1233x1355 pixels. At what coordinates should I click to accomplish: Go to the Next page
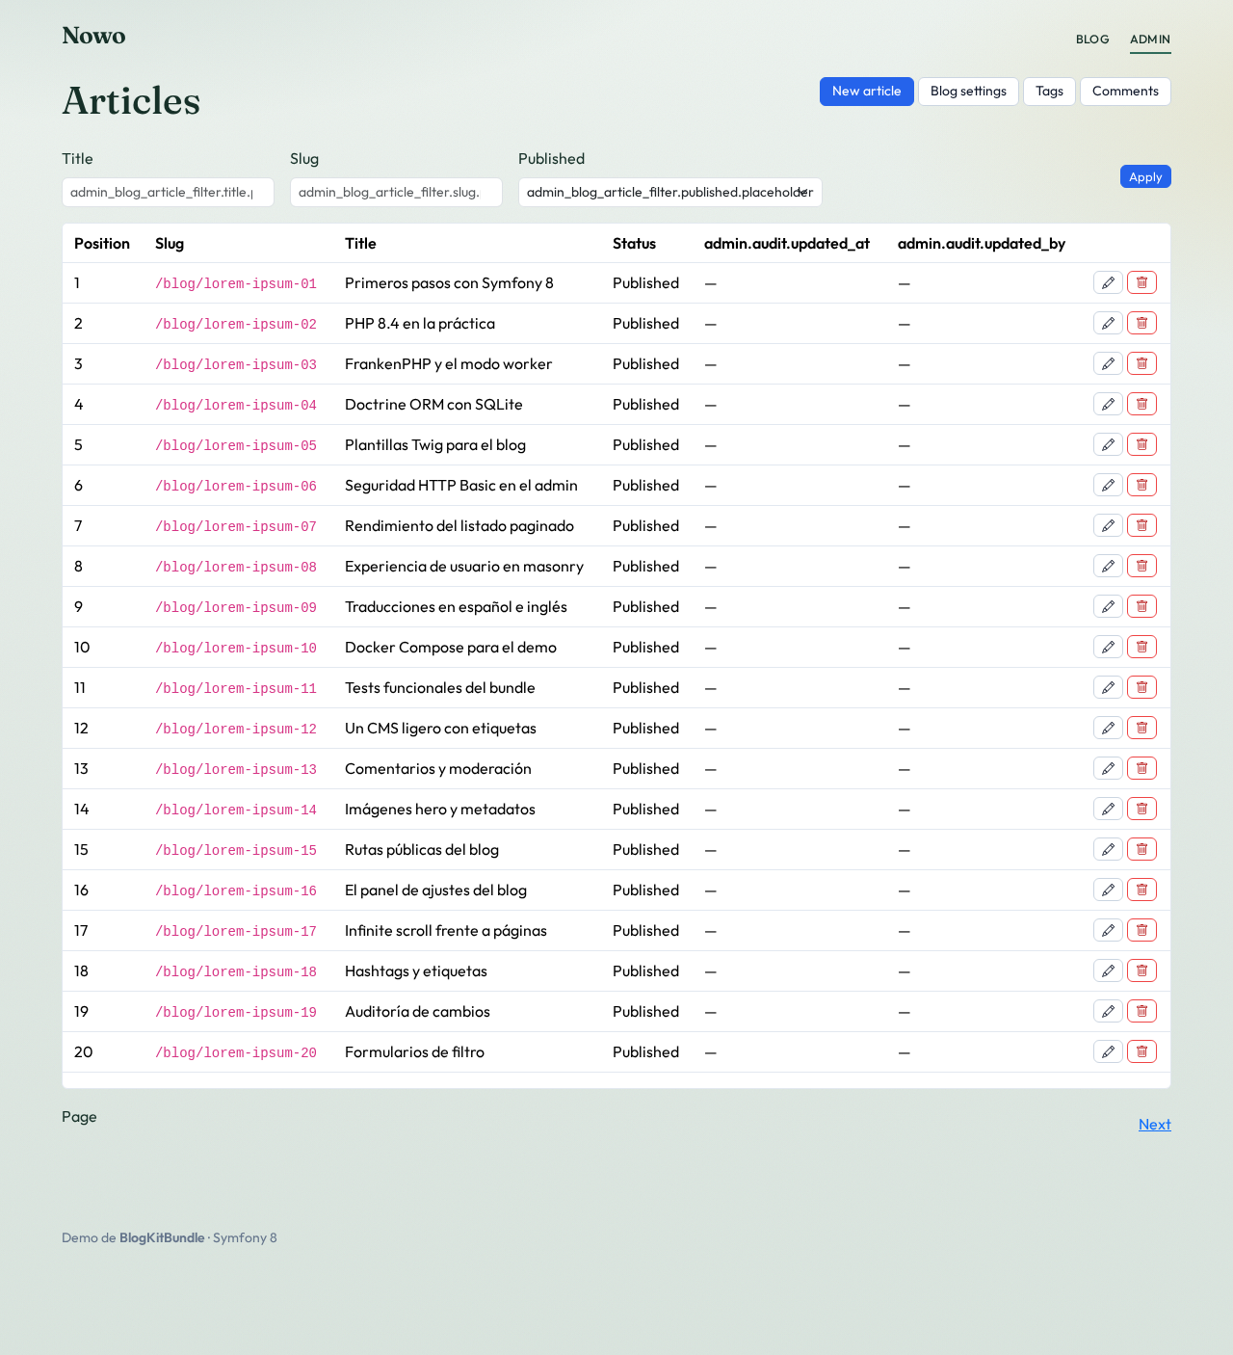click(x=1155, y=1125)
